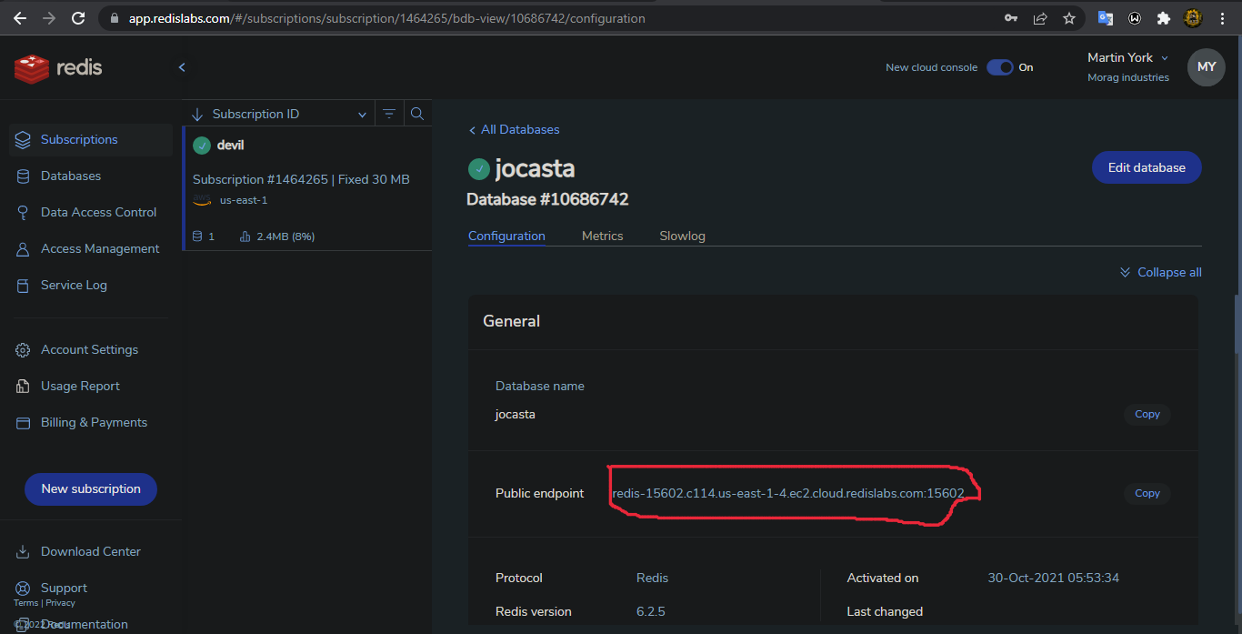Click the browser back arrow
The height and width of the screenshot is (634, 1242).
(x=20, y=18)
